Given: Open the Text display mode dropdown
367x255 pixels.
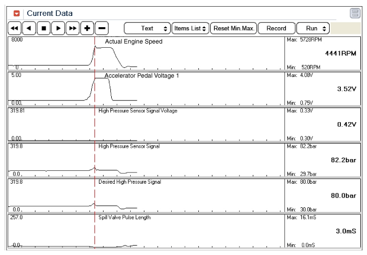Looking at the screenshot, I should pyautogui.click(x=147, y=28).
